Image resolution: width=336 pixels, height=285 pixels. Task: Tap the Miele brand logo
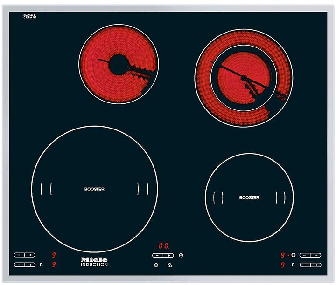pos(94,260)
